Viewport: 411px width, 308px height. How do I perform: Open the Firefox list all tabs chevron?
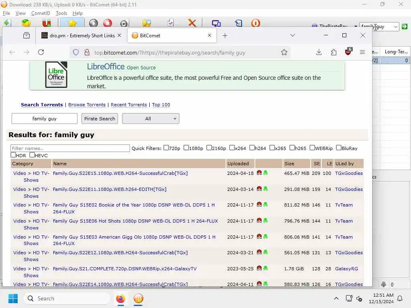(293, 35)
